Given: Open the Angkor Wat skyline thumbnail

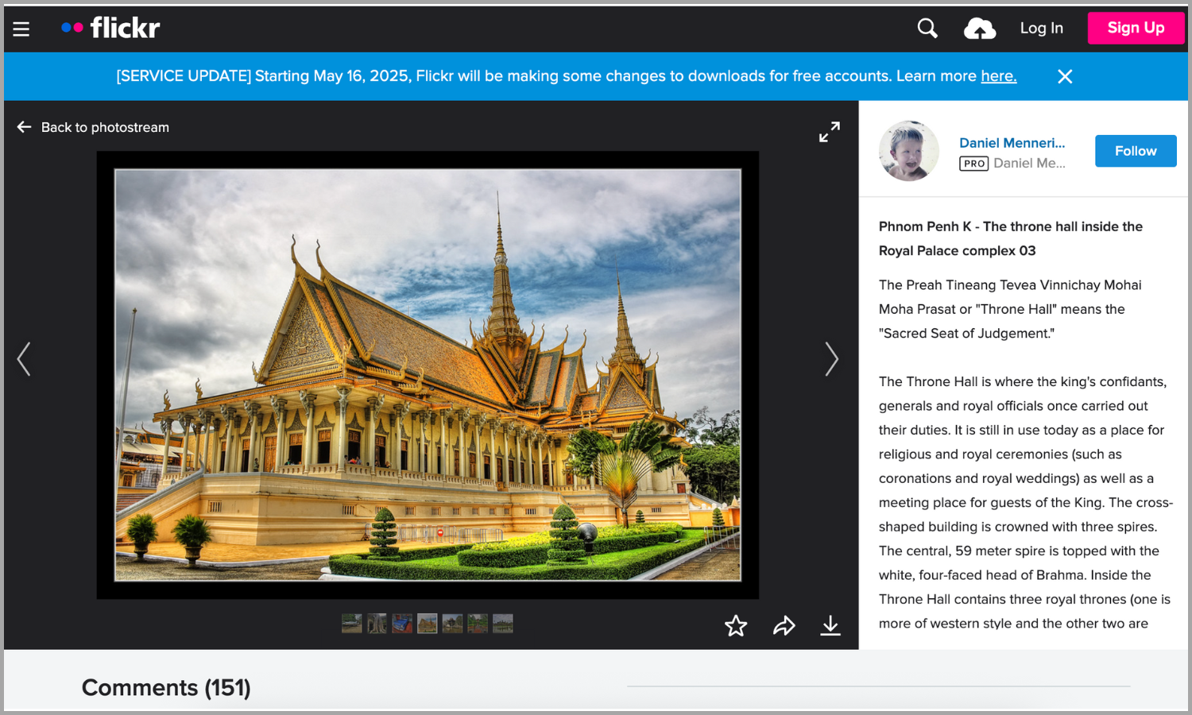Looking at the screenshot, I should point(502,624).
